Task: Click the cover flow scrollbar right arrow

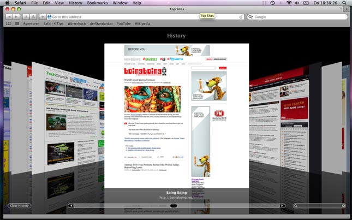Action: (282, 206)
